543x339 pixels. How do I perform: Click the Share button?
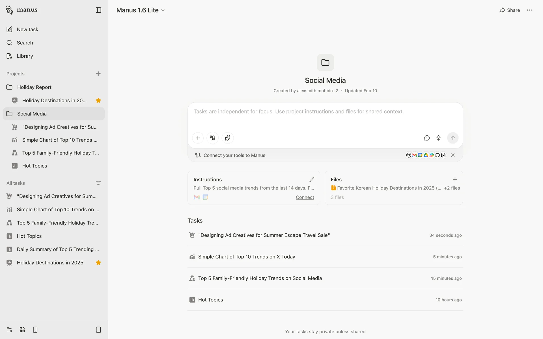(x=510, y=10)
